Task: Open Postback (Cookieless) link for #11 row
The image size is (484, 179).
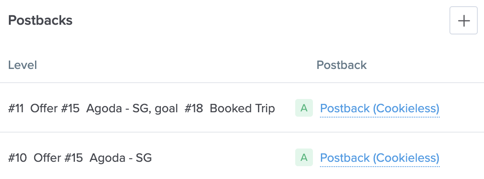Action: [379, 108]
